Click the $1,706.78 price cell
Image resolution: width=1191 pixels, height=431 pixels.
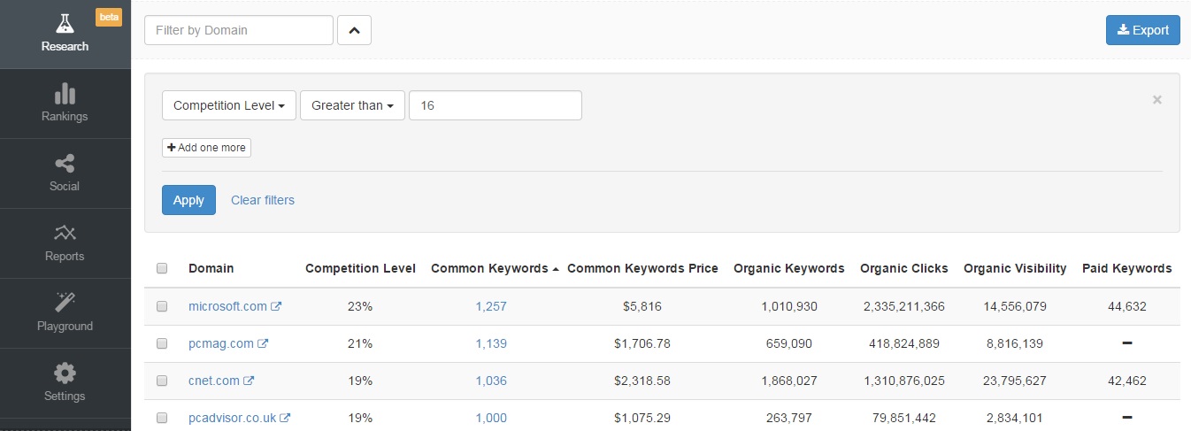click(642, 343)
